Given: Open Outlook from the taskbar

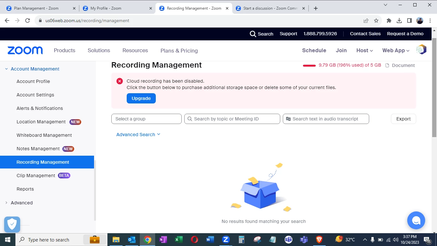Looking at the screenshot, I should tap(131, 240).
